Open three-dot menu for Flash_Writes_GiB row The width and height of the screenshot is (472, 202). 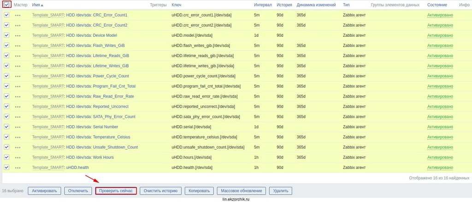[x=18, y=46]
